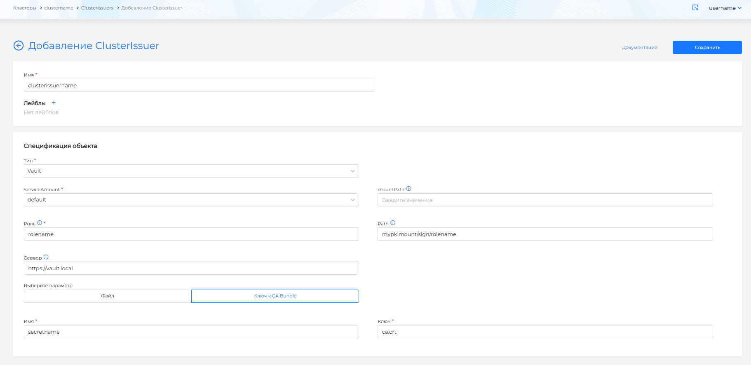Screen dimensions: 751x365
Task: Click the info icon next to Роль
Action: (x=40, y=223)
